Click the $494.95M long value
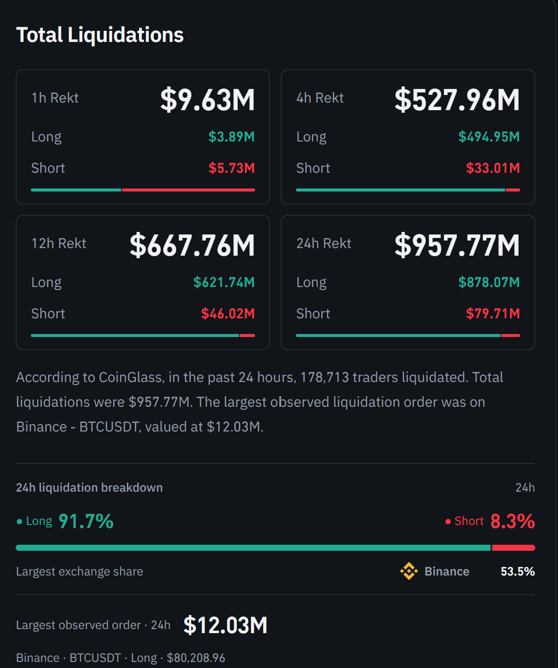 (x=489, y=137)
